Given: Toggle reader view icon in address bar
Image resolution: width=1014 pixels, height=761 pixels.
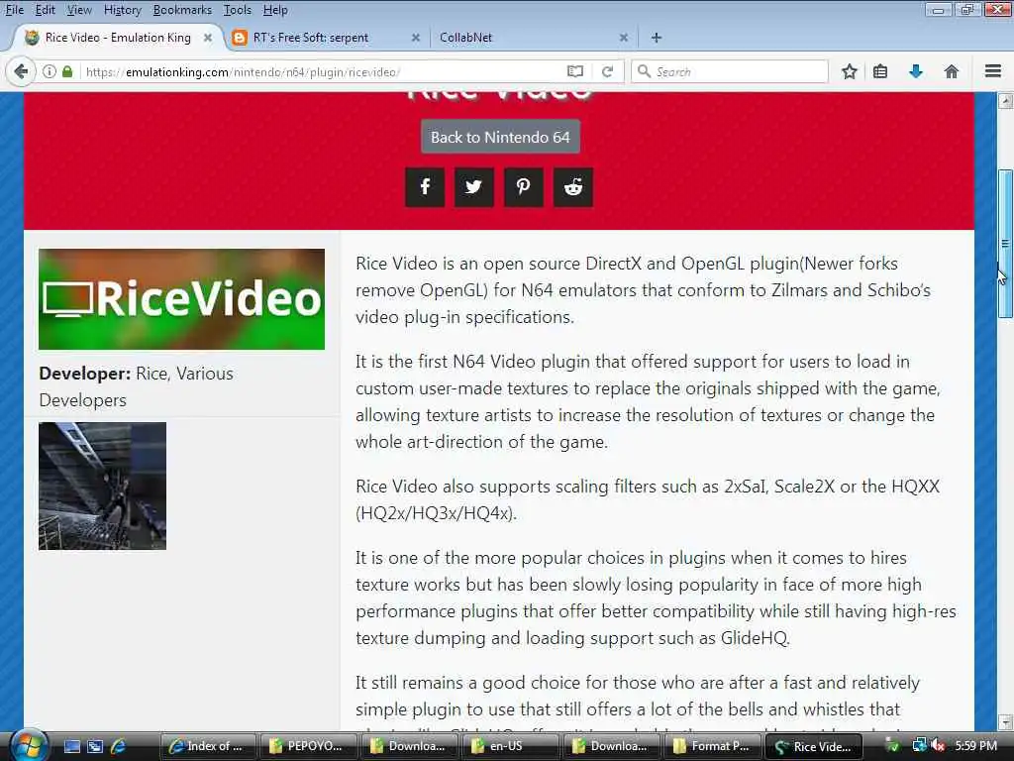Looking at the screenshot, I should pyautogui.click(x=575, y=71).
